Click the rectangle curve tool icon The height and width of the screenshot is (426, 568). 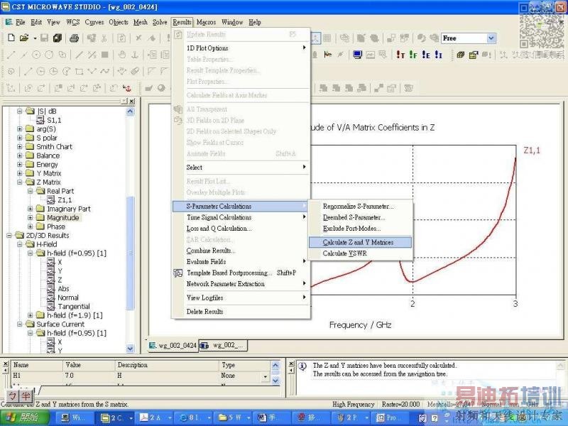click(x=79, y=72)
